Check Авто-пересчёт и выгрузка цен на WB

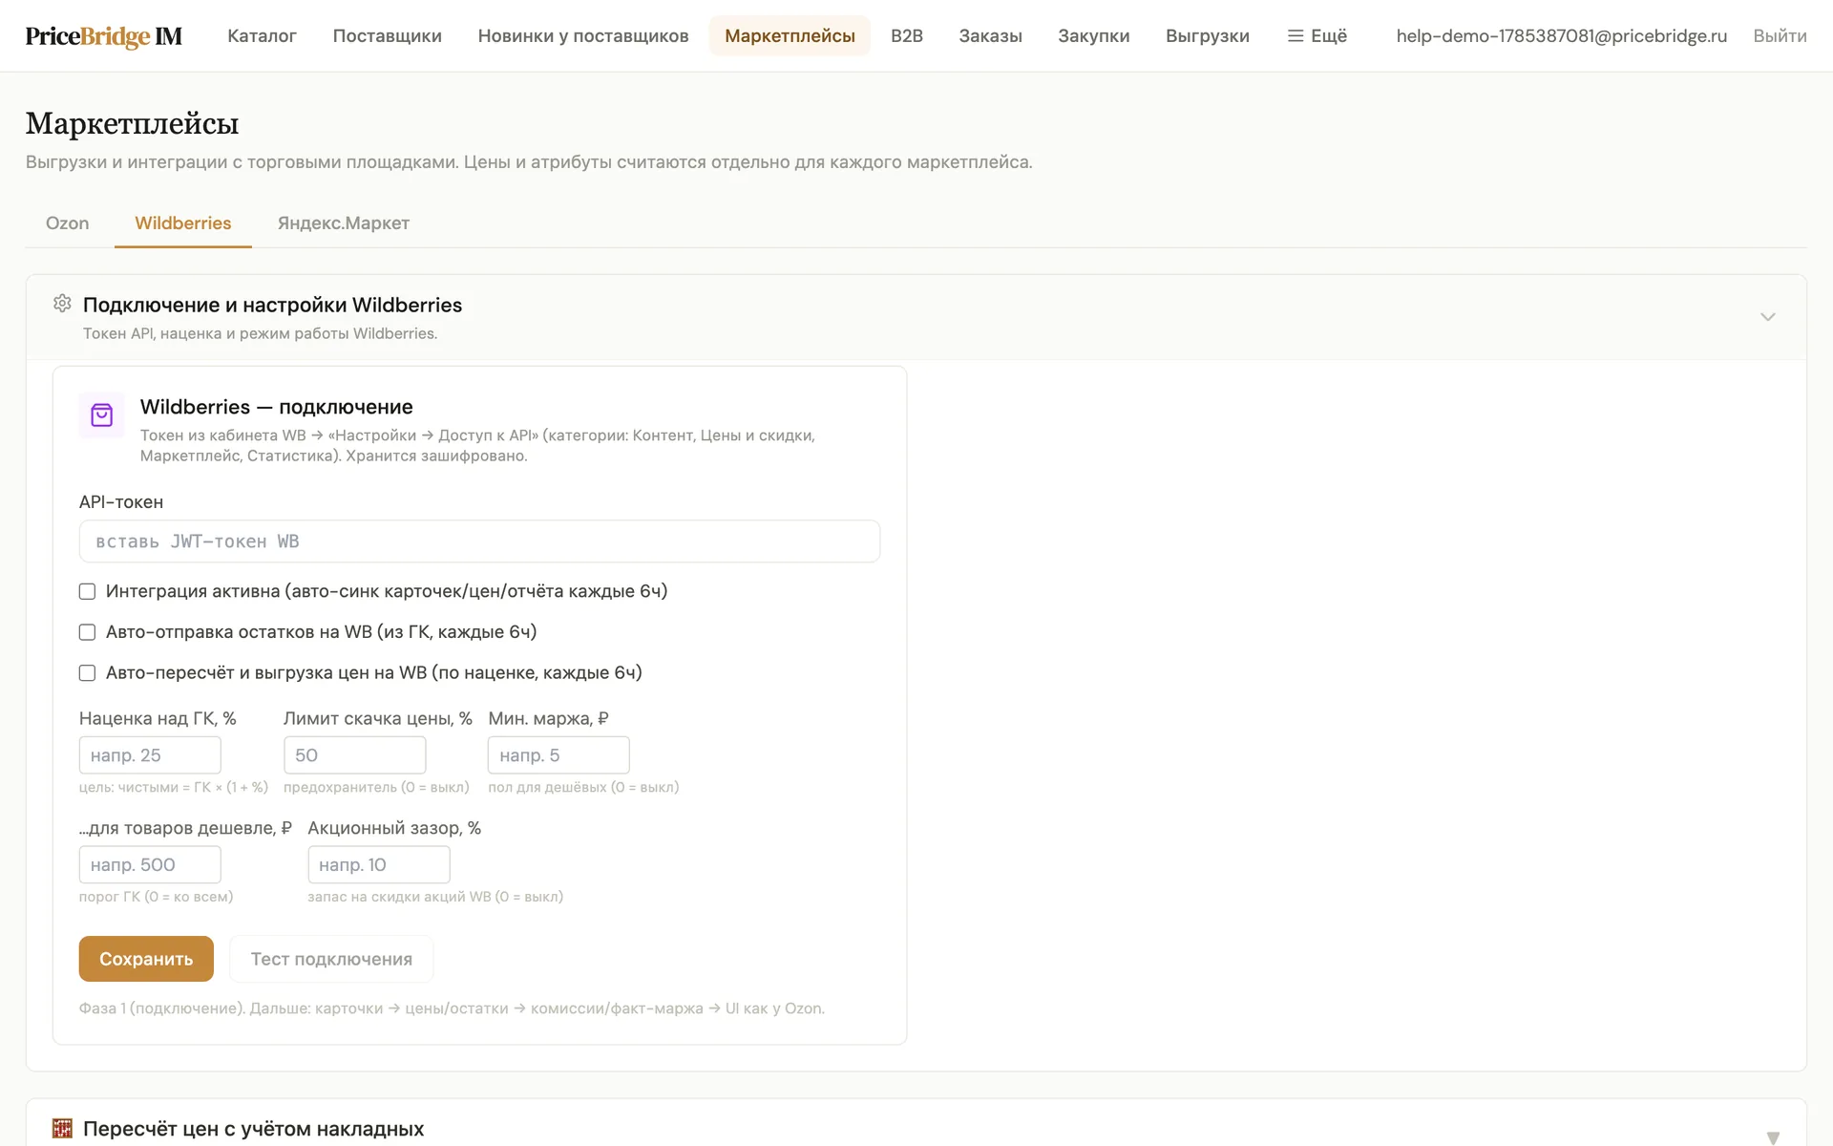click(88, 673)
